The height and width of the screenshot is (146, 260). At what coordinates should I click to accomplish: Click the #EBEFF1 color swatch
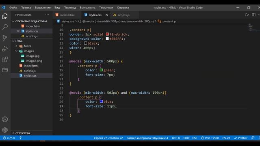tap(107, 39)
